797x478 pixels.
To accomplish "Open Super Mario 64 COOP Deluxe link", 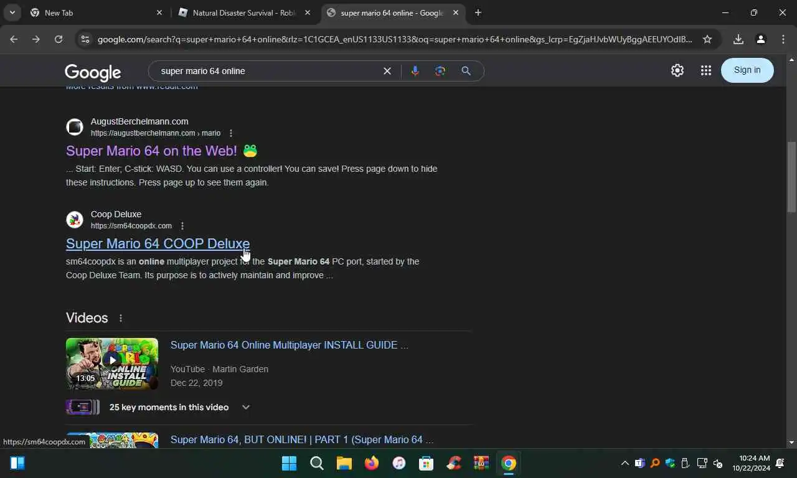I will (158, 243).
